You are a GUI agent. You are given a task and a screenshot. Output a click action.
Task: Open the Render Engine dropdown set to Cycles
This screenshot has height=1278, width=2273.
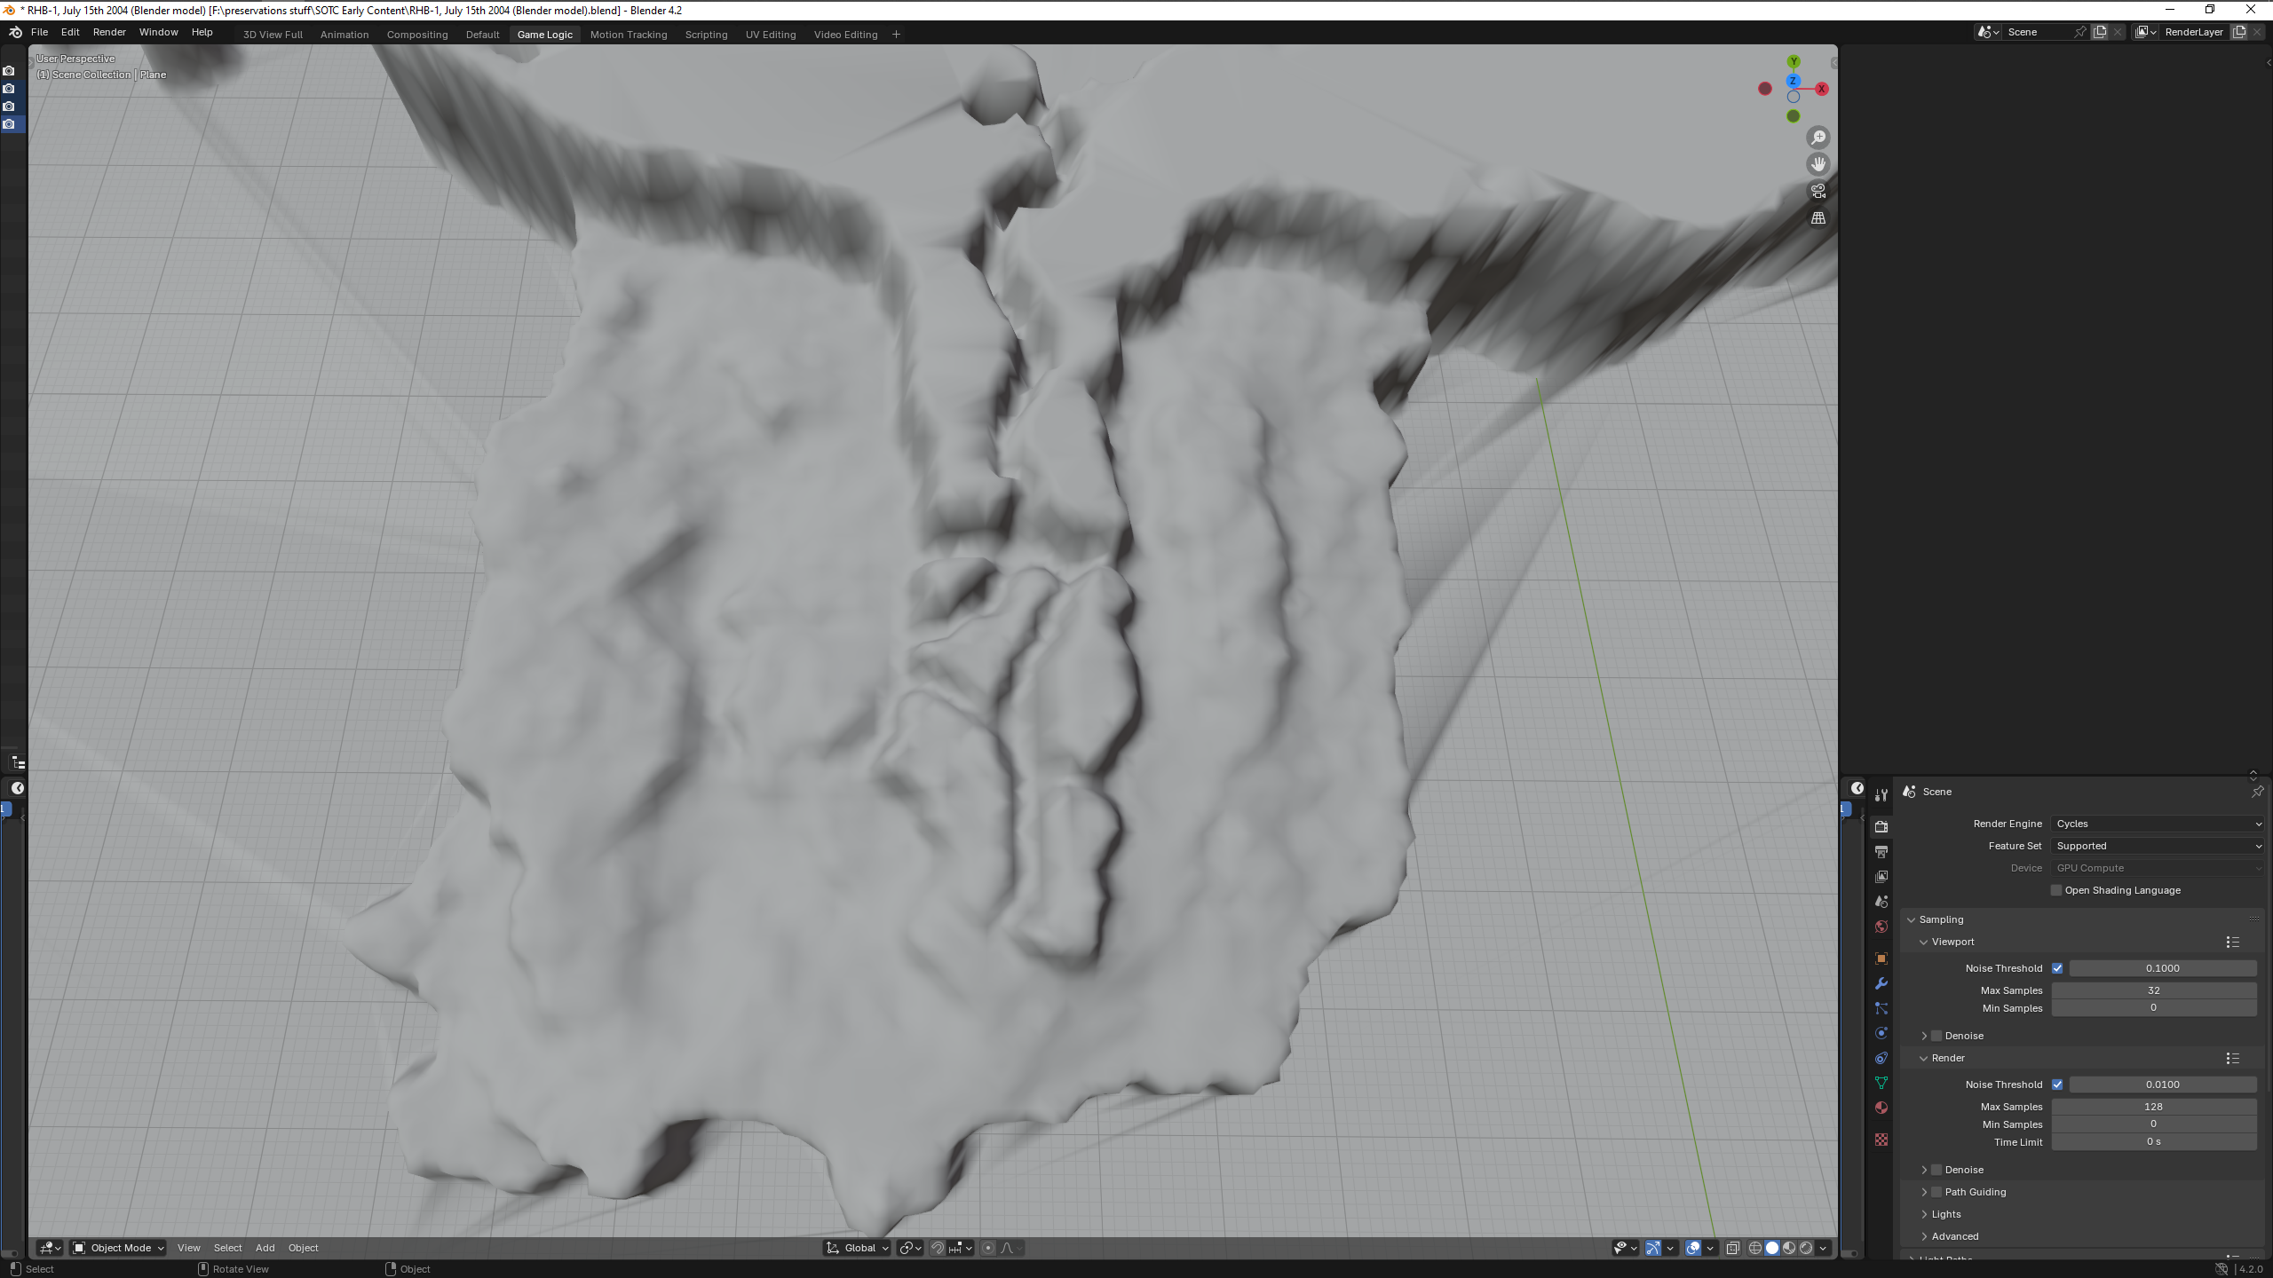[2158, 824]
